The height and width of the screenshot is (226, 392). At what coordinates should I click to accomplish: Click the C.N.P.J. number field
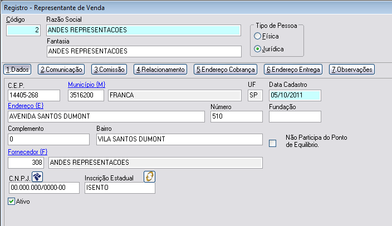coord(44,188)
